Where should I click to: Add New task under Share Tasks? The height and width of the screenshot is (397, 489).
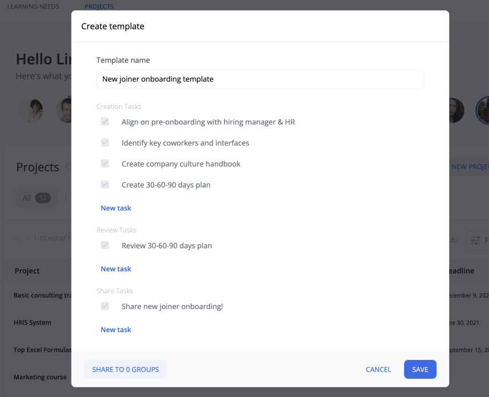tap(116, 329)
